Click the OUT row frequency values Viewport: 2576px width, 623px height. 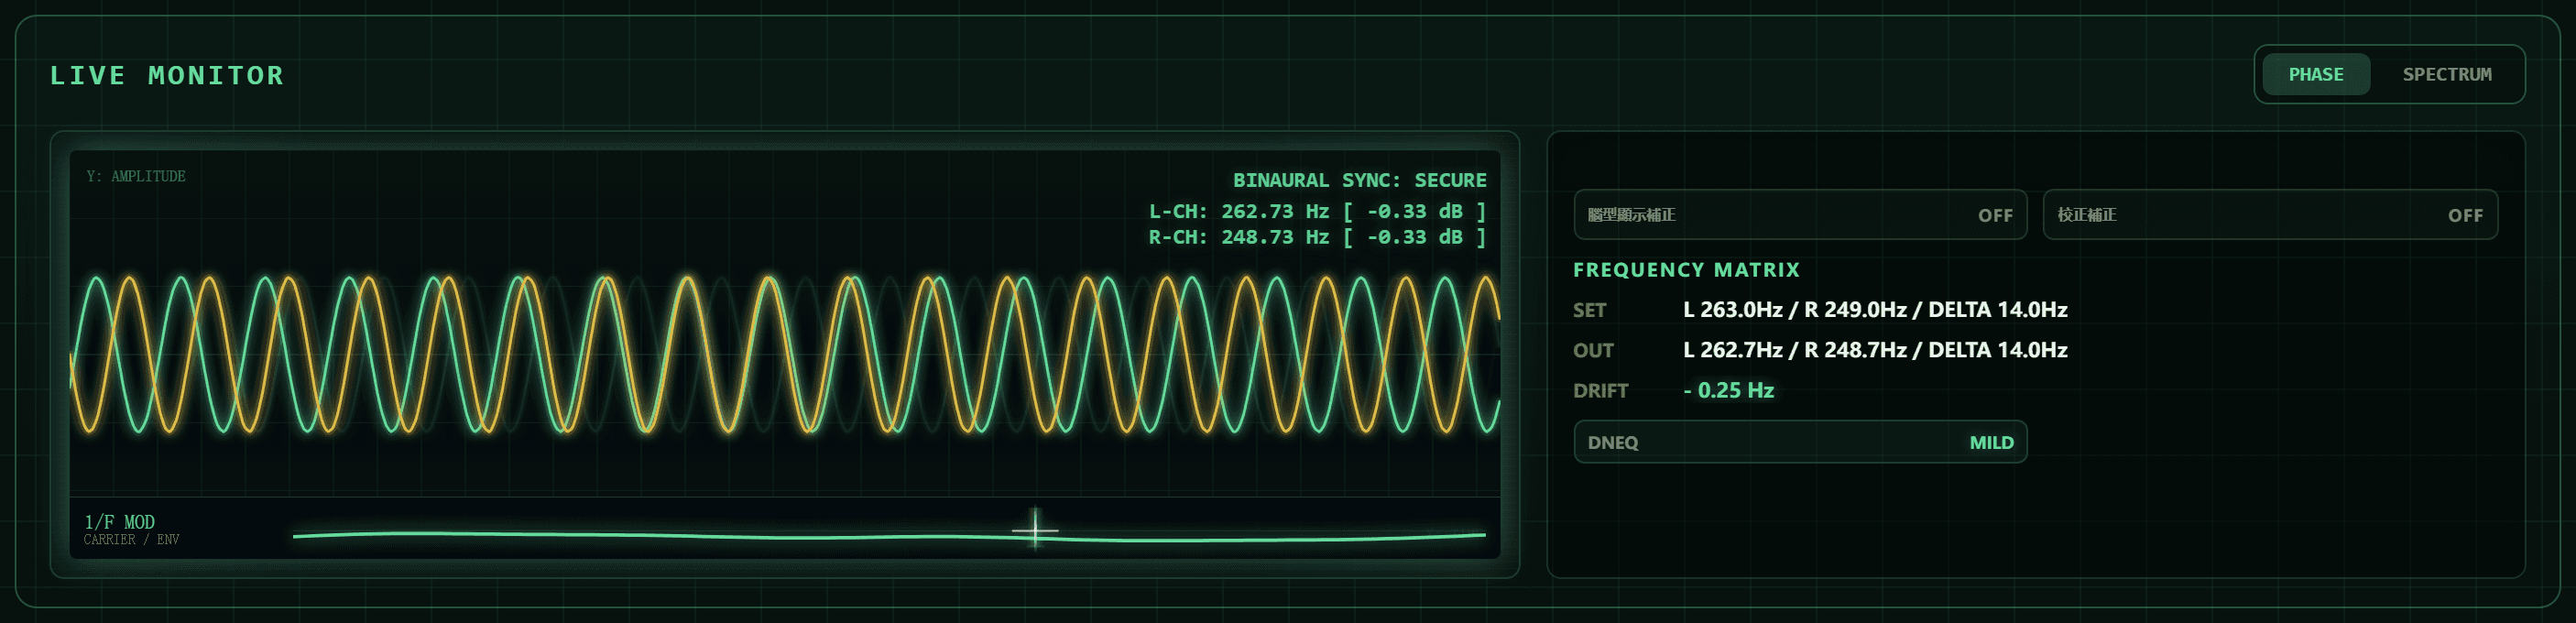coord(1875,350)
